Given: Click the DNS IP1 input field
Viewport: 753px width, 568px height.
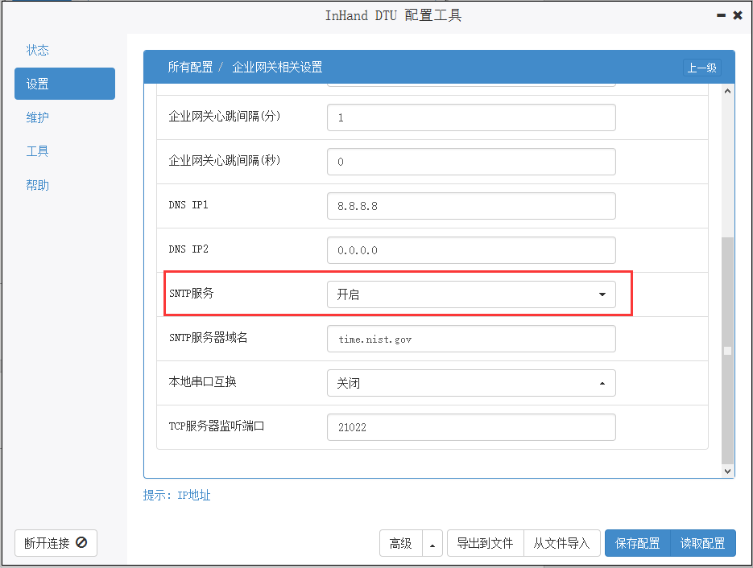Looking at the screenshot, I should pos(471,206).
